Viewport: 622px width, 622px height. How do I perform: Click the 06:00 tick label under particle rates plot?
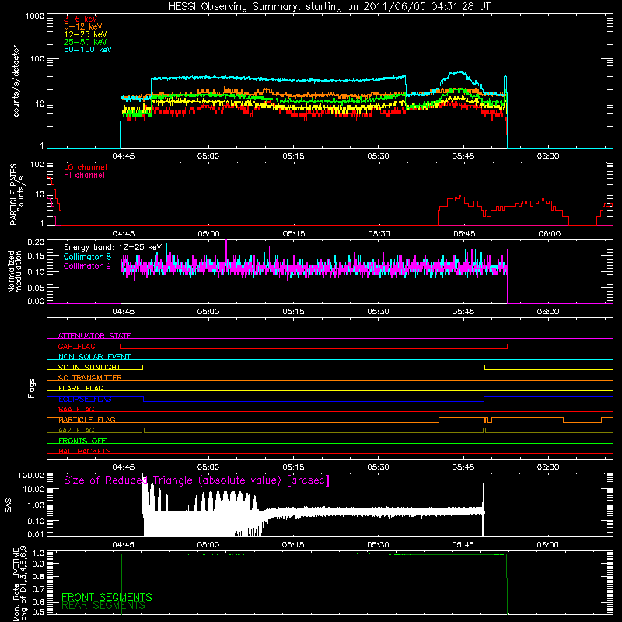550,234
